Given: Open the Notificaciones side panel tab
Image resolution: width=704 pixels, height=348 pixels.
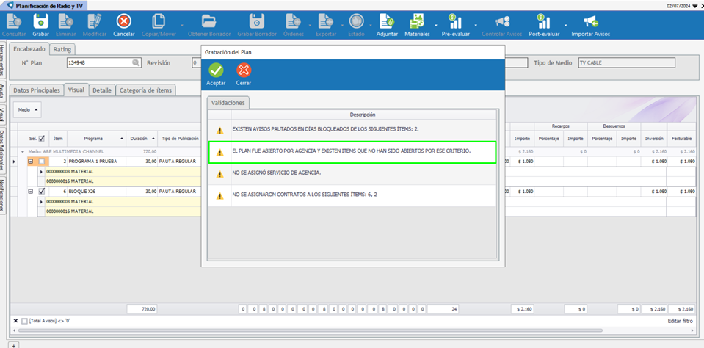Looking at the screenshot, I should point(3,195).
